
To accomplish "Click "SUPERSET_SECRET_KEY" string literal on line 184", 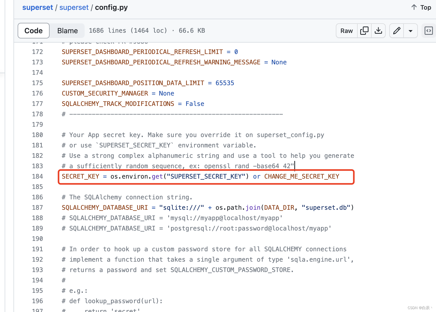I will pos(206,177).
